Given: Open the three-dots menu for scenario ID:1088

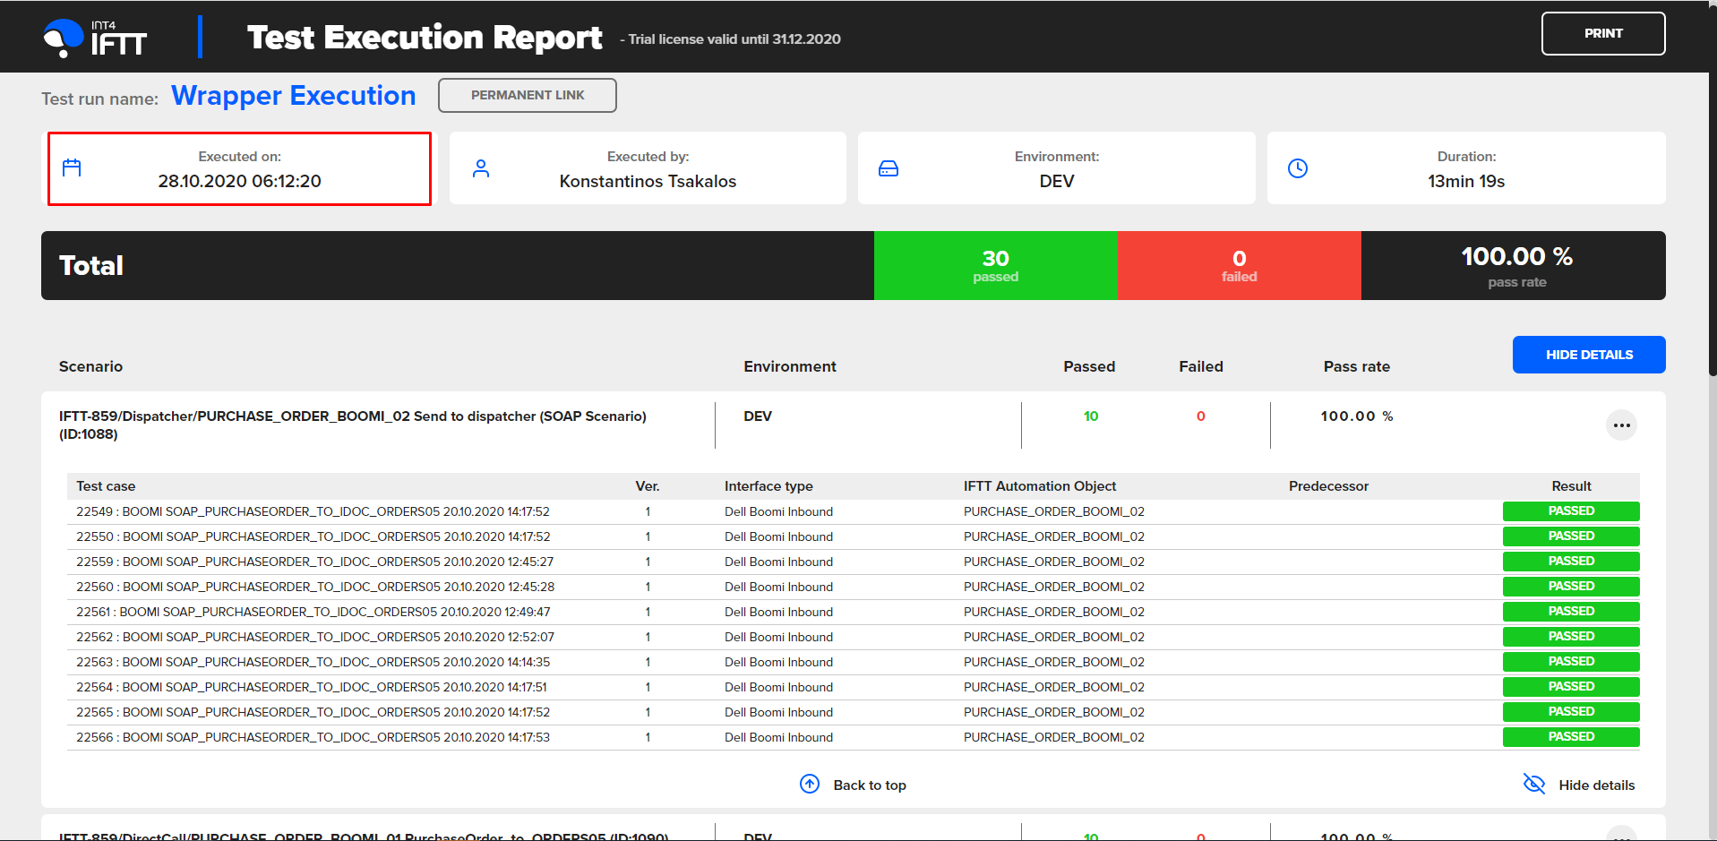Looking at the screenshot, I should [1620, 425].
